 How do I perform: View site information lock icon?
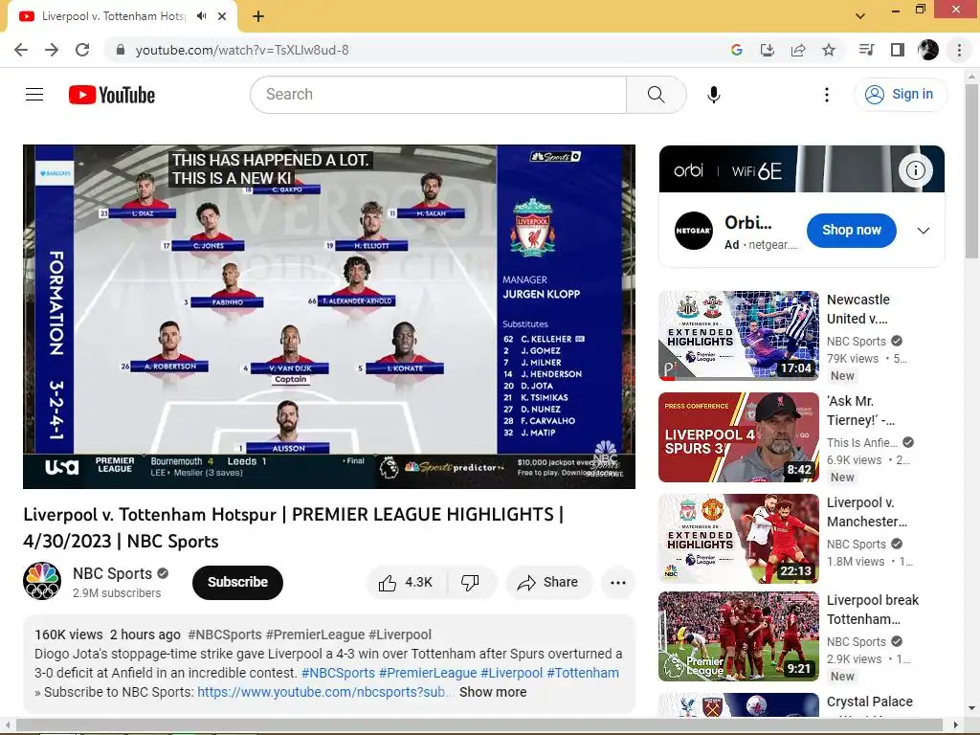[x=121, y=50]
